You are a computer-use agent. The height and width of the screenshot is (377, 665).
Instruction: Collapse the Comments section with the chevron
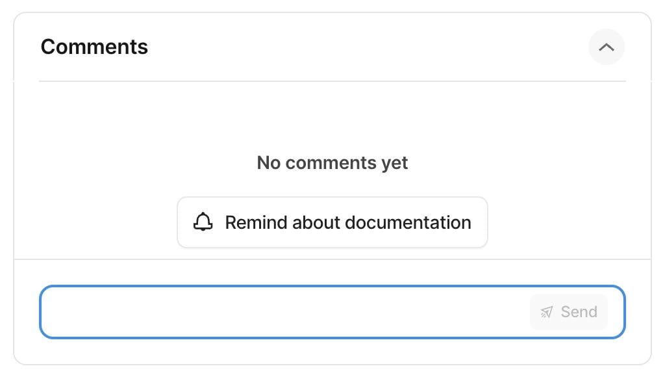(606, 47)
